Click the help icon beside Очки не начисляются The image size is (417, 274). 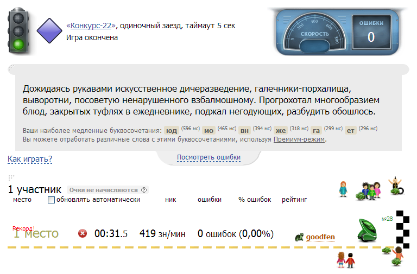(x=144, y=190)
